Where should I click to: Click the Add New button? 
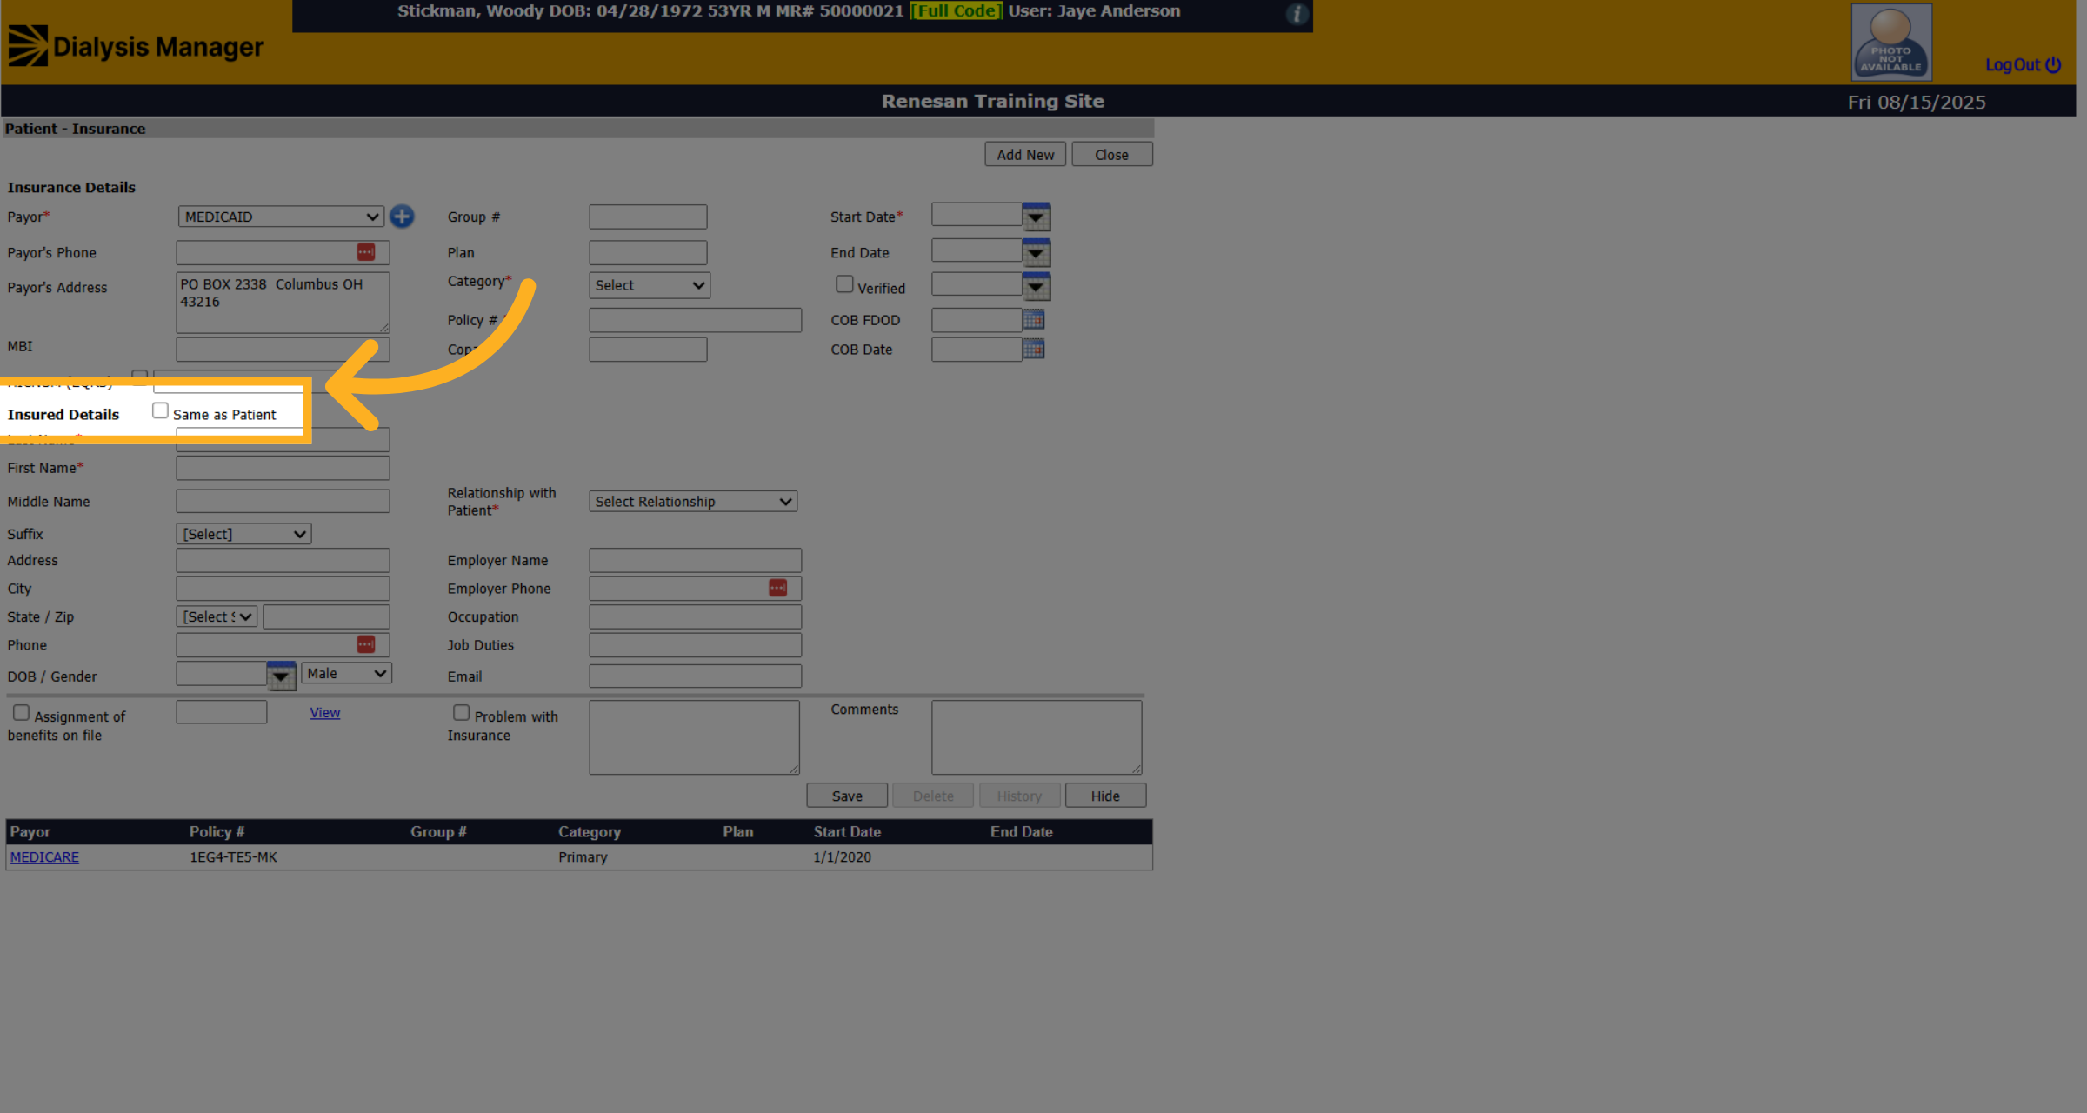pyautogui.click(x=1025, y=155)
